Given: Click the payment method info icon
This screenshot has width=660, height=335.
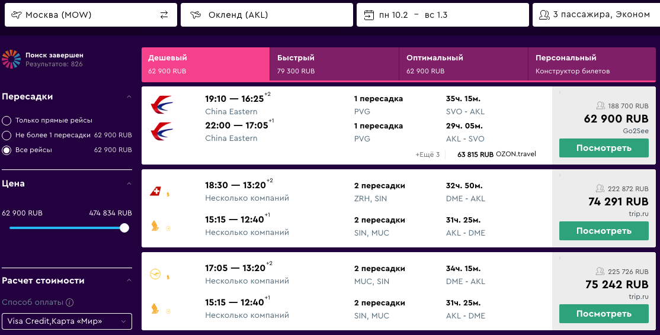Looking at the screenshot, I should click(70, 302).
